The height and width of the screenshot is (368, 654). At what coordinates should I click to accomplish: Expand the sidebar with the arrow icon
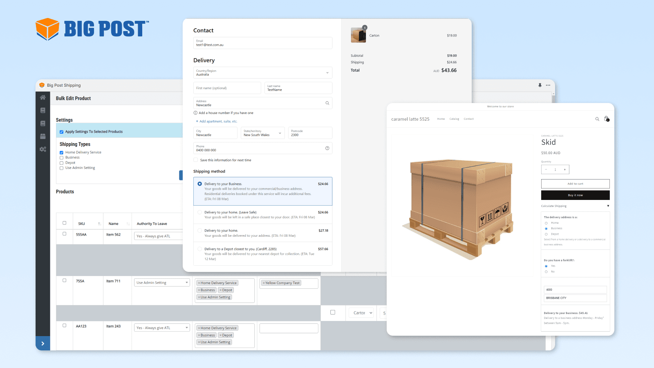click(43, 343)
